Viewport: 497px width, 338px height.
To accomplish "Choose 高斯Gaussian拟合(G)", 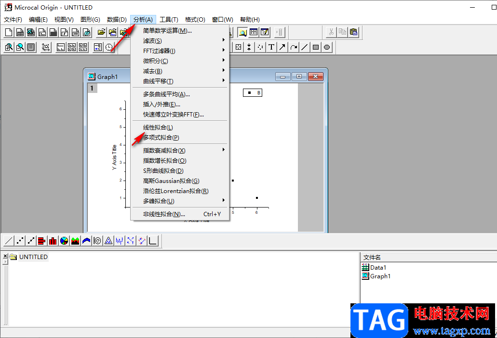I will (x=180, y=181).
